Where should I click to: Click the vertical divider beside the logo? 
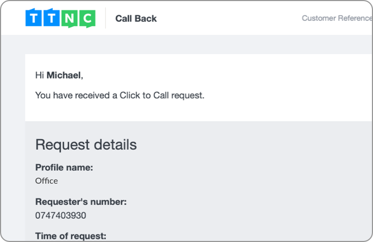105,18
